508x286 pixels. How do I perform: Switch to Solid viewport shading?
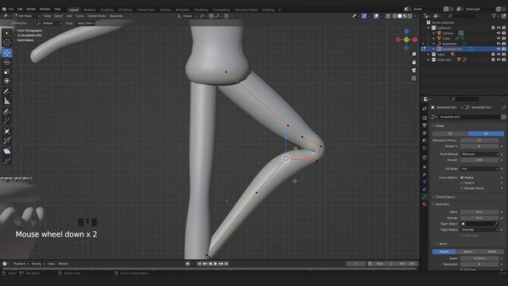point(400,16)
